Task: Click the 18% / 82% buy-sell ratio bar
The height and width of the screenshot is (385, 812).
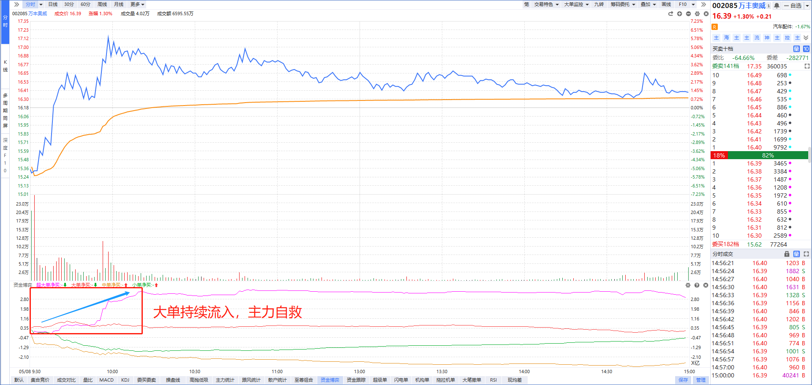Action: [x=759, y=155]
